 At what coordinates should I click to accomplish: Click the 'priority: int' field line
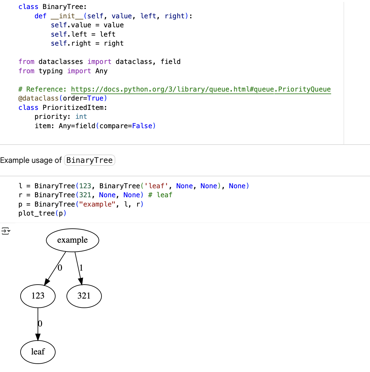pyautogui.click(x=61, y=117)
